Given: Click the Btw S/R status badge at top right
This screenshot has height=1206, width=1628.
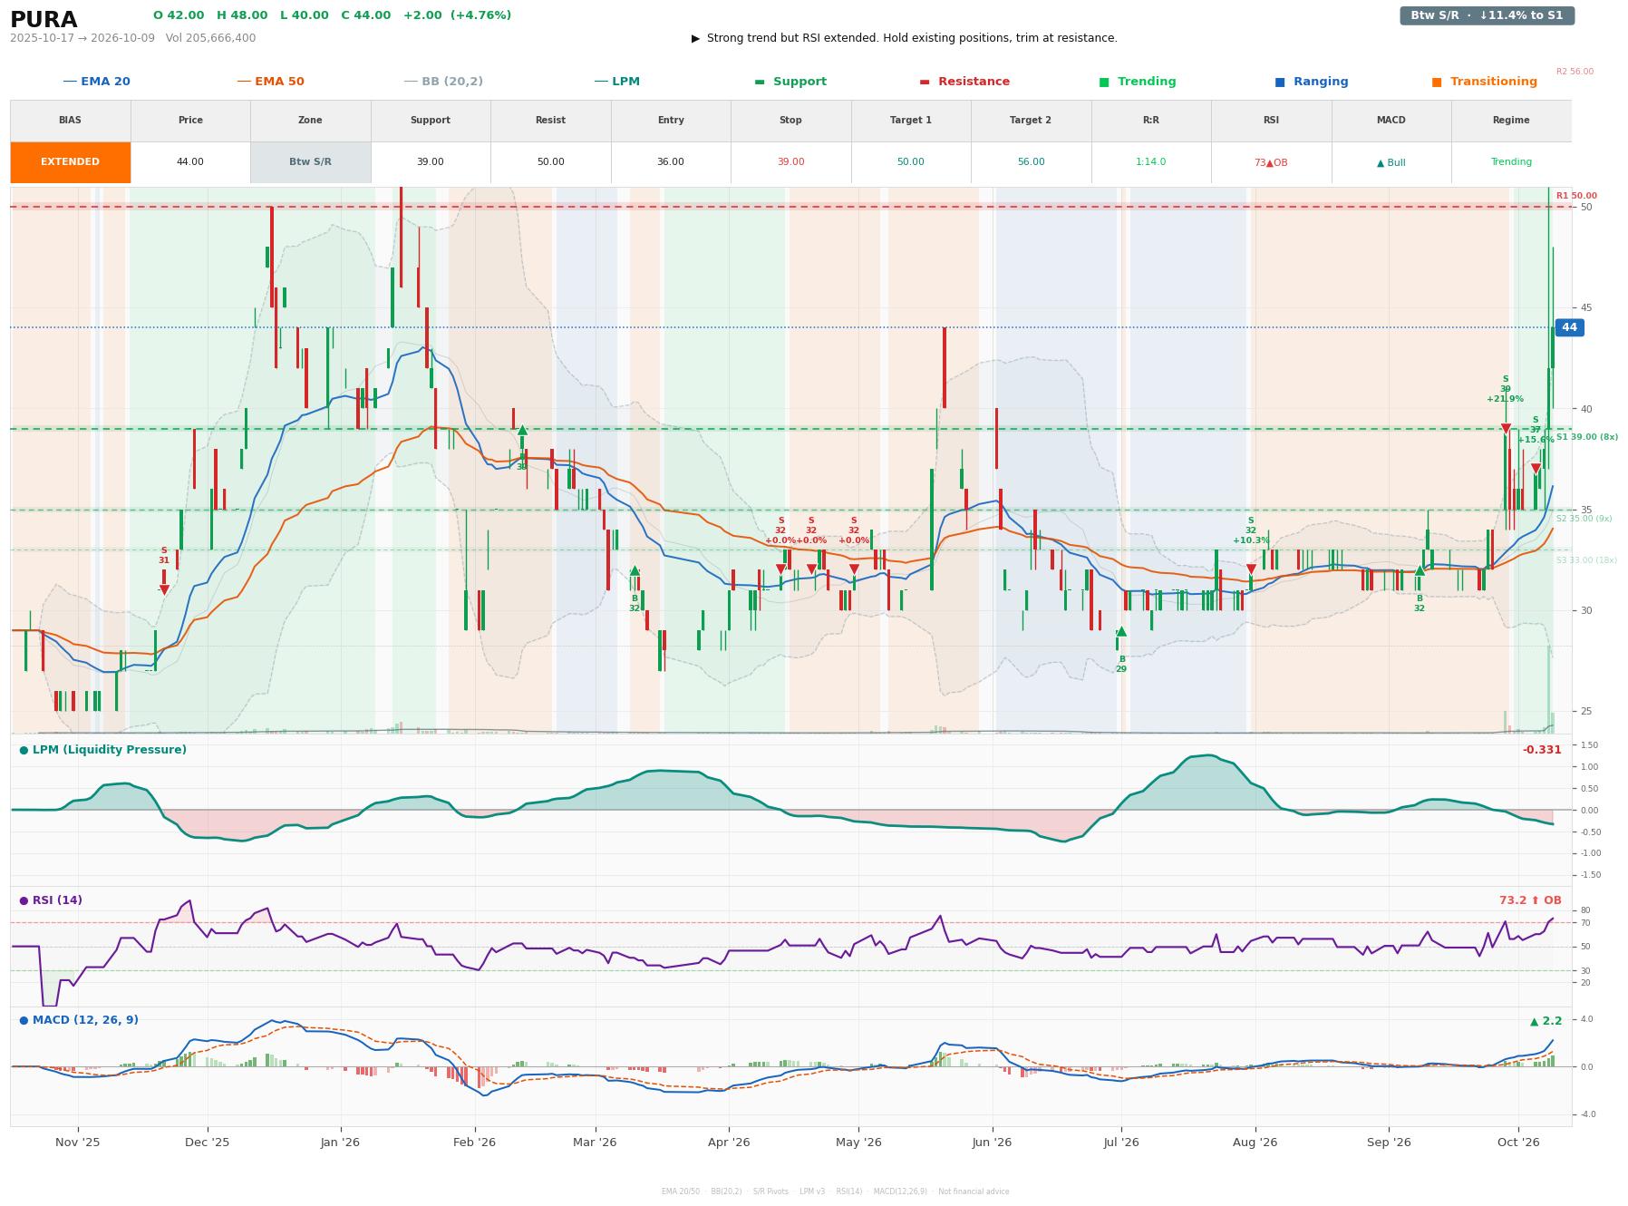Looking at the screenshot, I should (x=1487, y=15).
